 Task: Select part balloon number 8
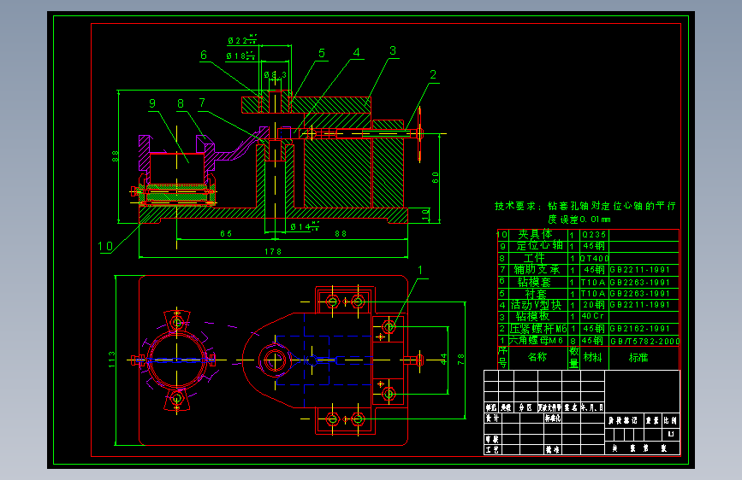click(x=181, y=103)
